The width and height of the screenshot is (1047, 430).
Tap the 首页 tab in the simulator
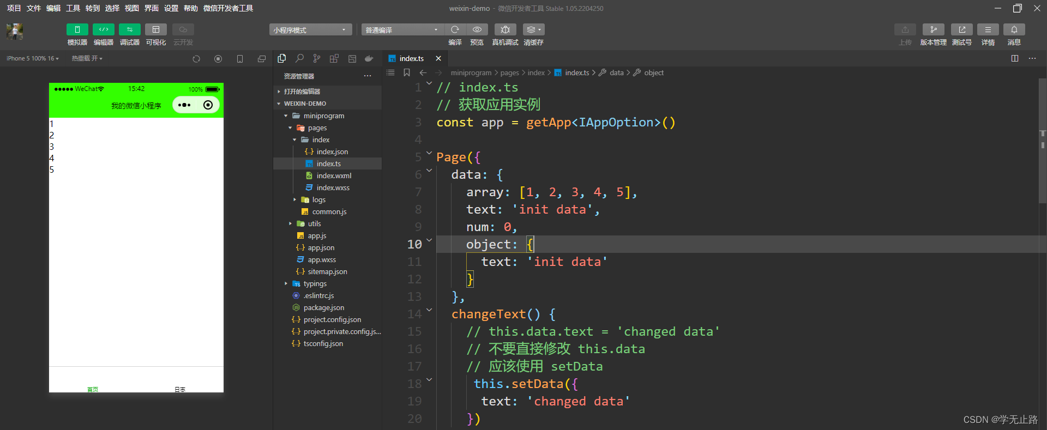tap(93, 389)
